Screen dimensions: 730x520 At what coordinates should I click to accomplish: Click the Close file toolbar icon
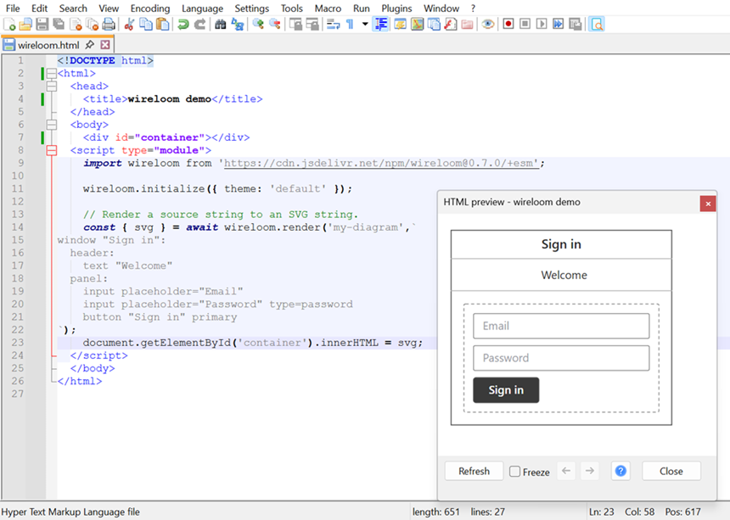tap(76, 25)
